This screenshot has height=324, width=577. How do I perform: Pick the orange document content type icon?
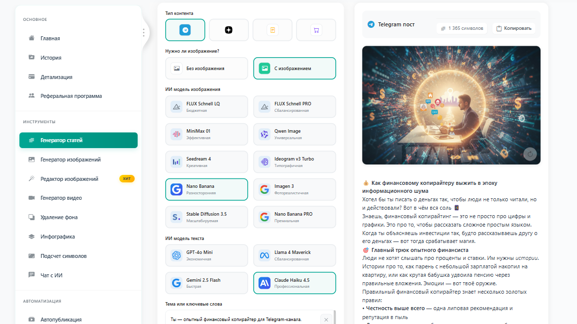pyautogui.click(x=272, y=30)
